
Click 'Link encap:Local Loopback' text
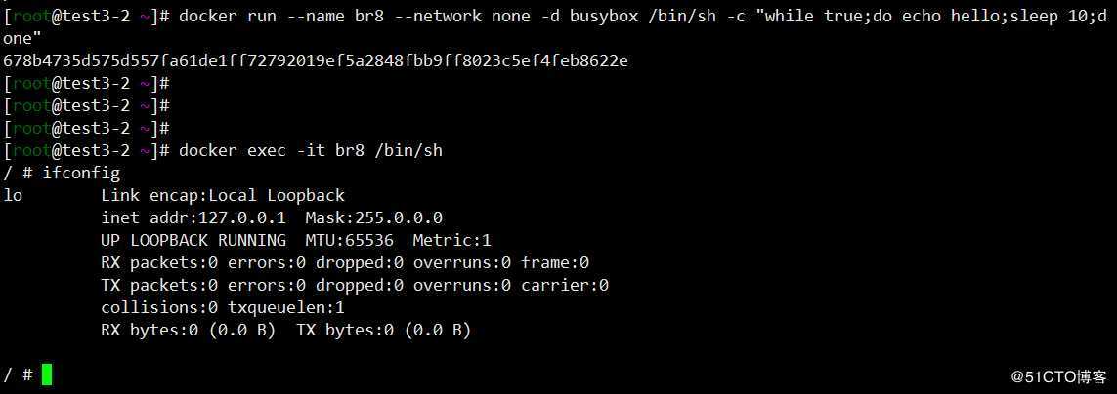click(x=223, y=195)
